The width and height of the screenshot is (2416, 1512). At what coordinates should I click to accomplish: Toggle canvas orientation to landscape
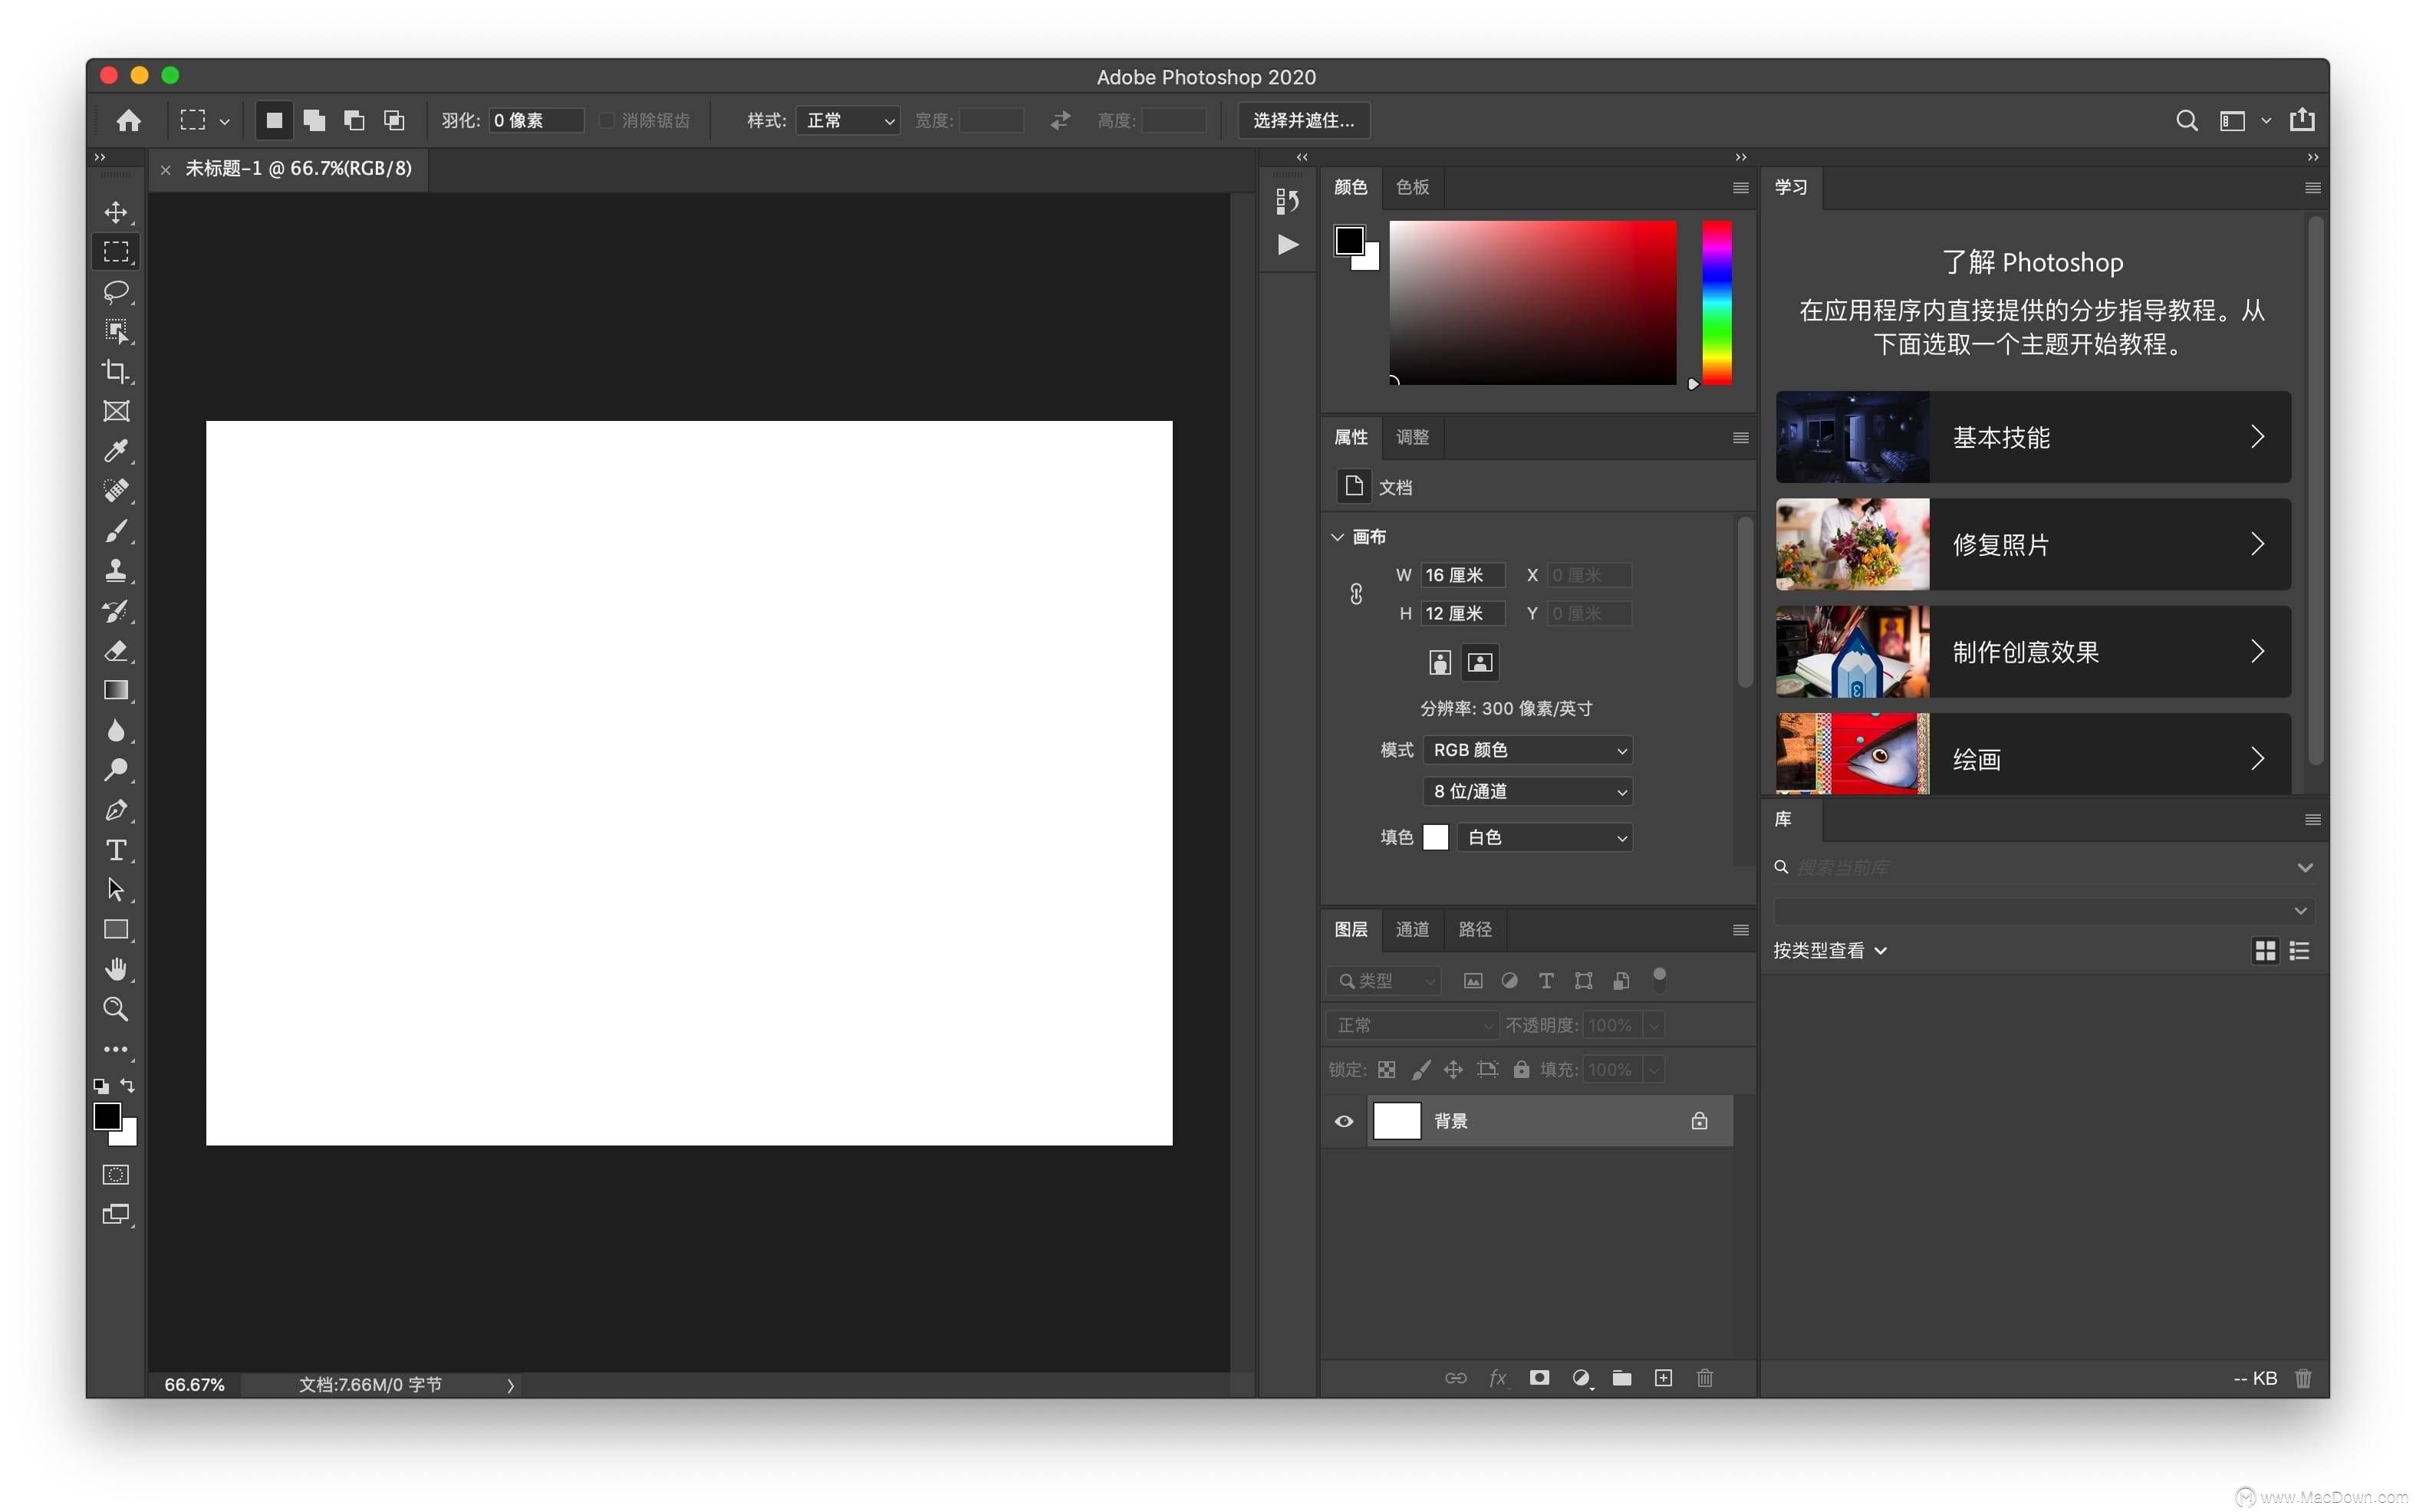(1477, 662)
